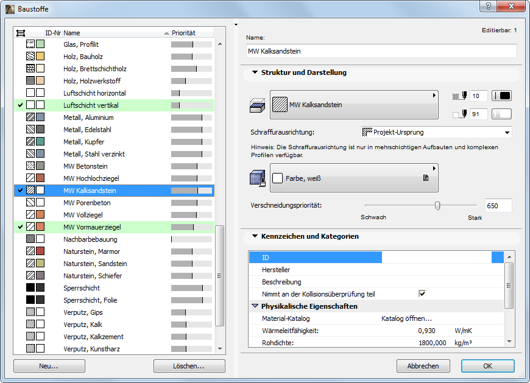Click the list header usage icon column
Screen dimensions: 530x383
tap(21, 33)
